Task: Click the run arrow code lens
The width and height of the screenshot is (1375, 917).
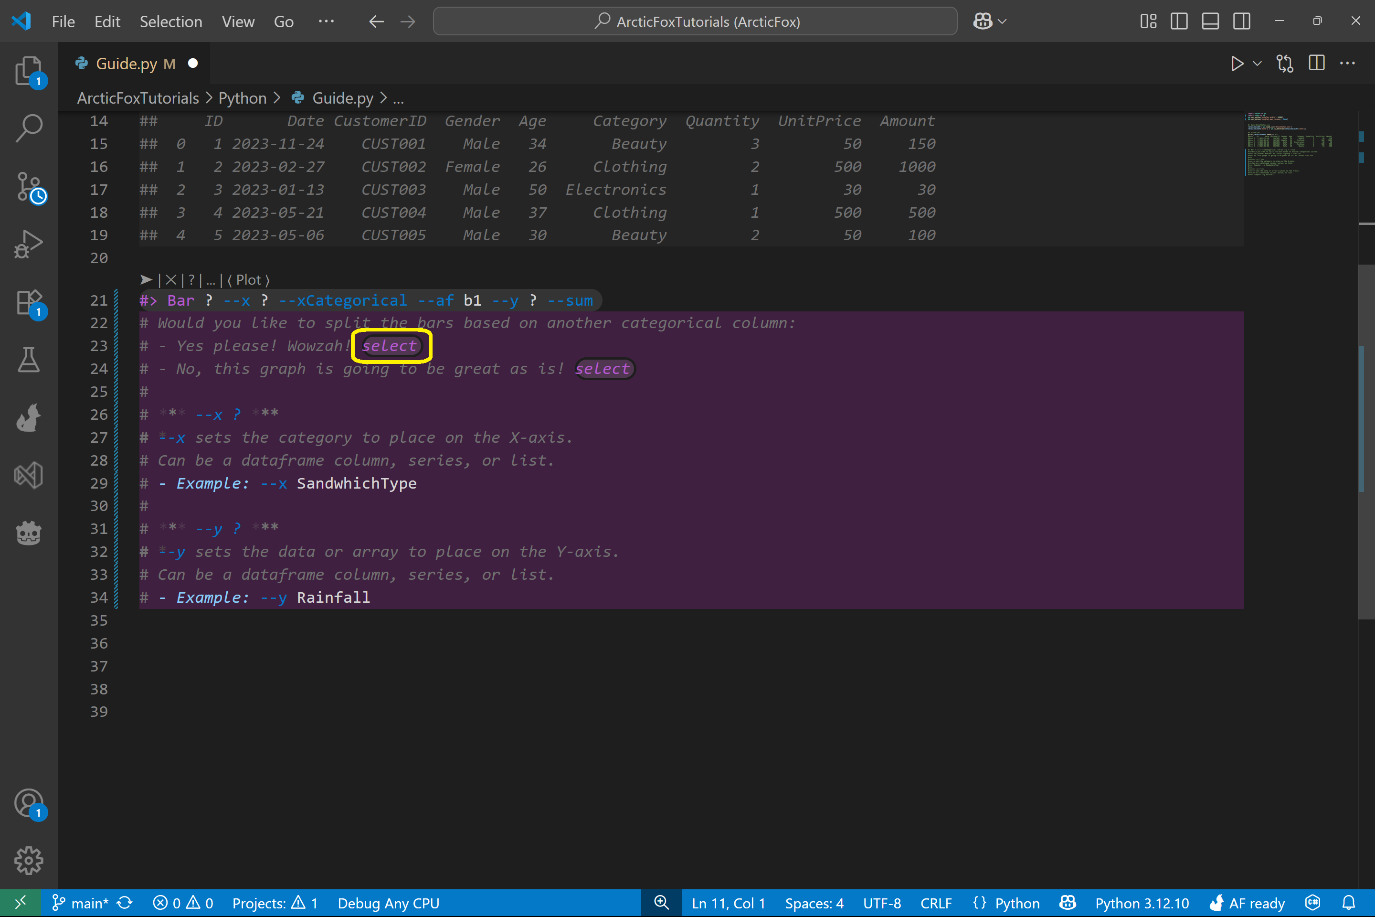Action: tap(146, 280)
